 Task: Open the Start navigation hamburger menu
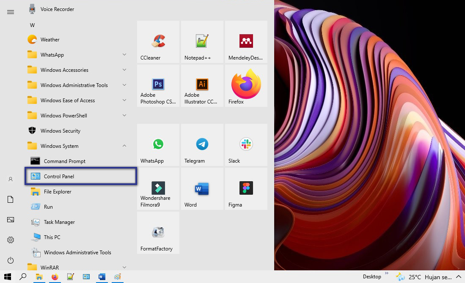click(10, 12)
